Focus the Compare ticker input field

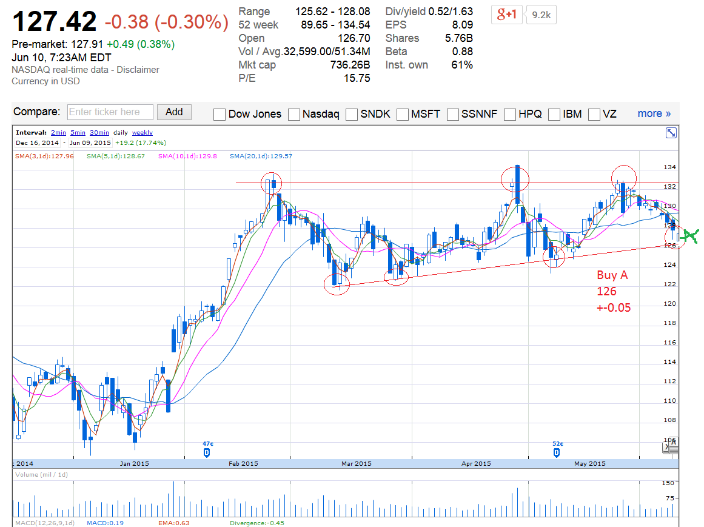pyautogui.click(x=109, y=112)
